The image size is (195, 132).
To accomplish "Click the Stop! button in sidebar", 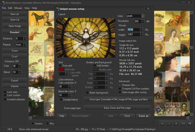I will (x=15, y=56).
